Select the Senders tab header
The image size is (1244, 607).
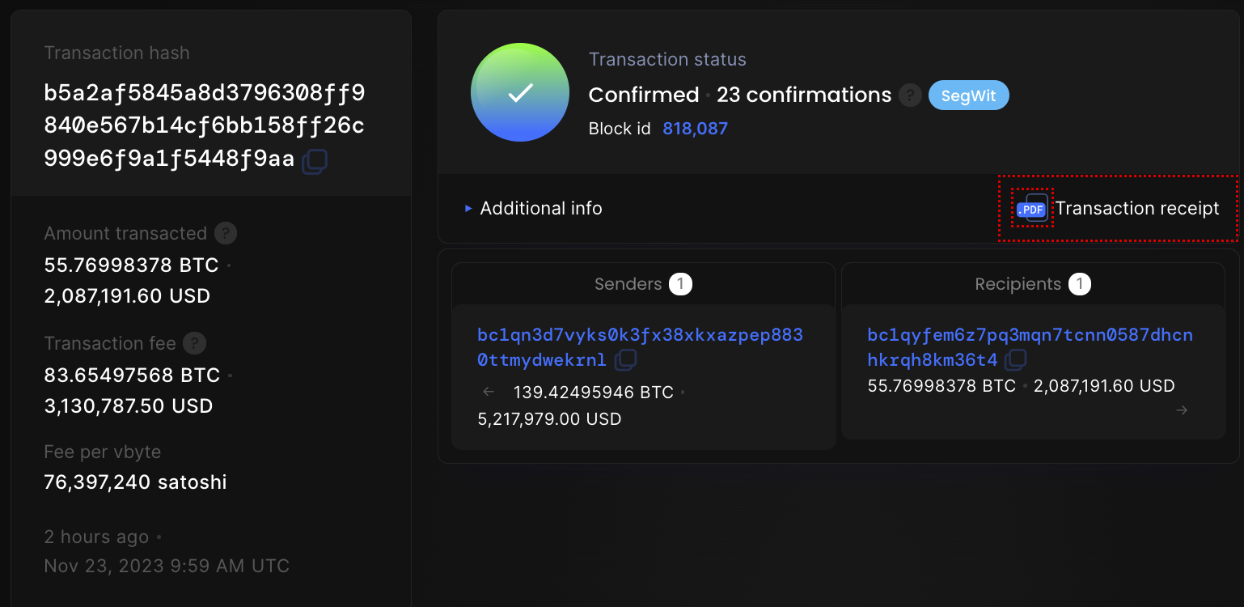(x=643, y=284)
